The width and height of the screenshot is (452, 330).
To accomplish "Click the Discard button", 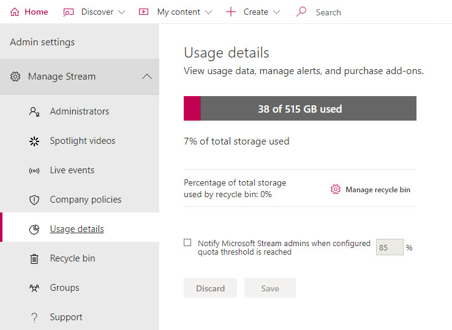I will pos(211,288).
